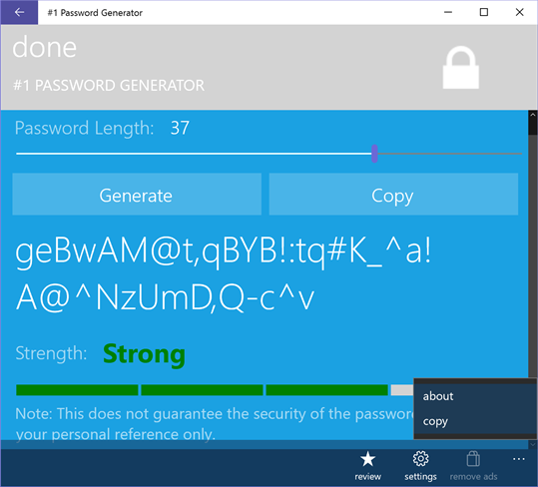Click the '#1 PASSWORD GENERATOR' subtitle

pyautogui.click(x=109, y=85)
